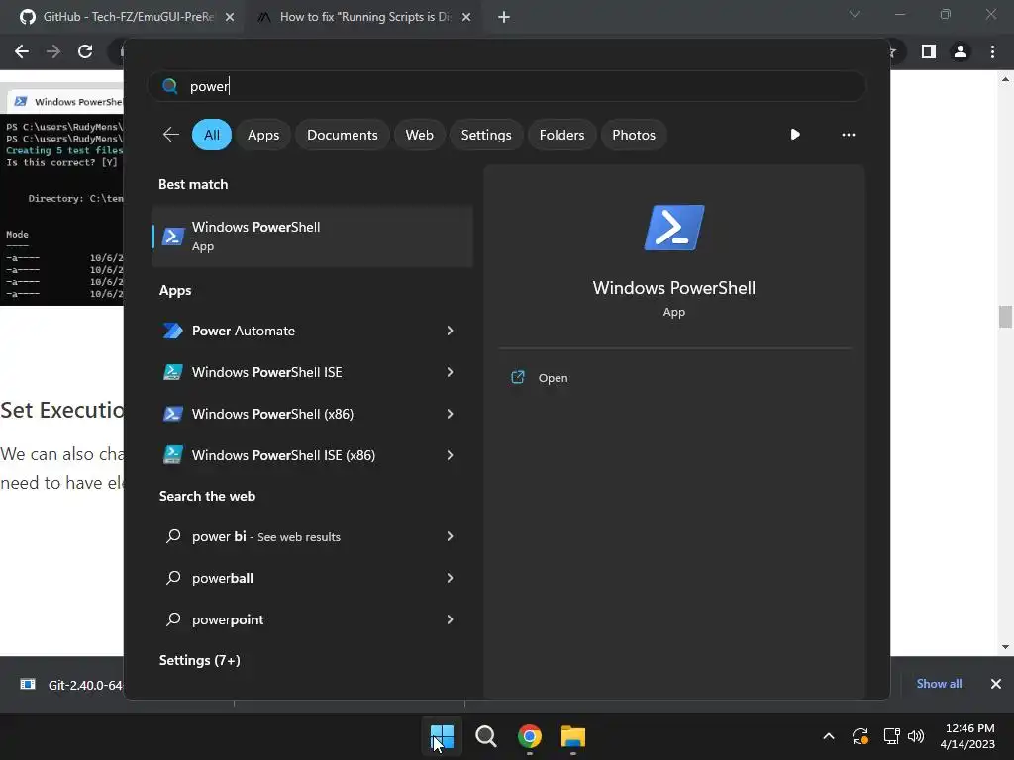
Task: Select the Settings search filter
Action: (486, 135)
